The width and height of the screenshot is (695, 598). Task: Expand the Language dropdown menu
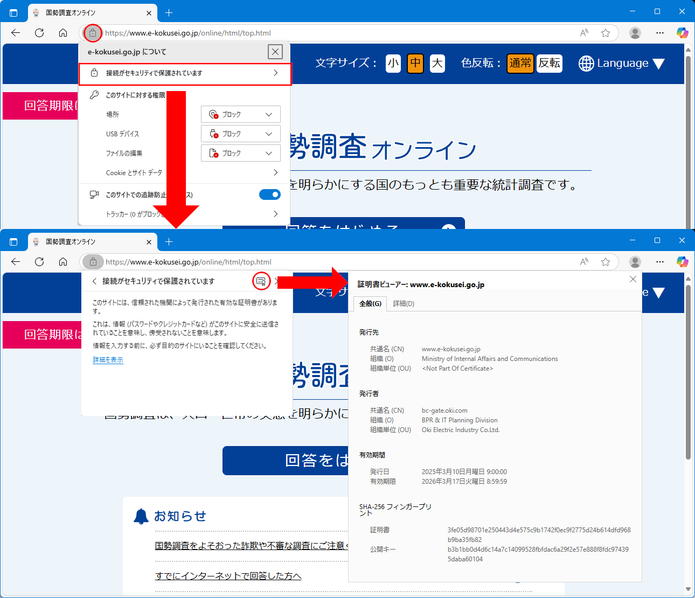621,64
